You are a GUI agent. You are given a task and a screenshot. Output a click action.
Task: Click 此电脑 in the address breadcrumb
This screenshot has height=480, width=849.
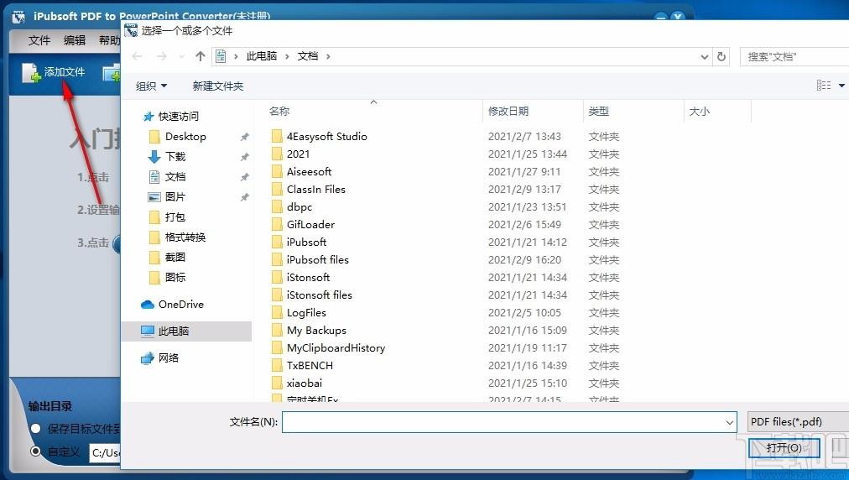click(x=262, y=56)
